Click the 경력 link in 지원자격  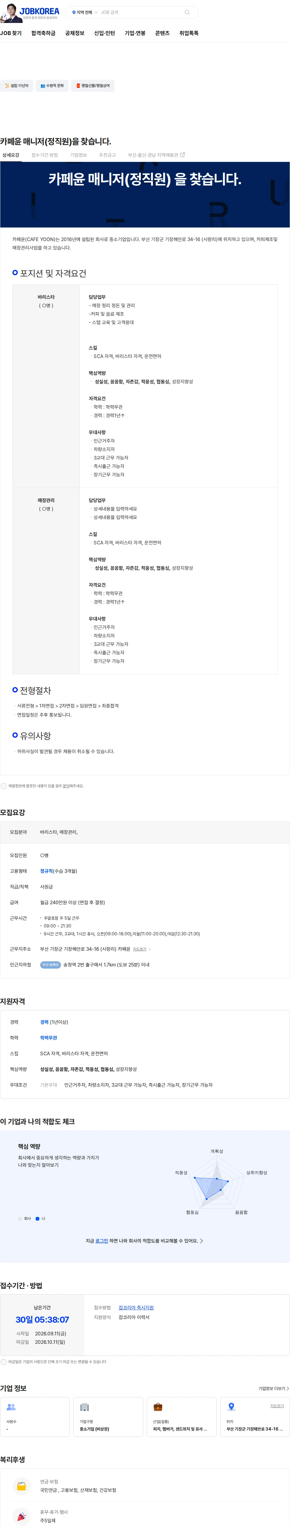(x=44, y=1022)
